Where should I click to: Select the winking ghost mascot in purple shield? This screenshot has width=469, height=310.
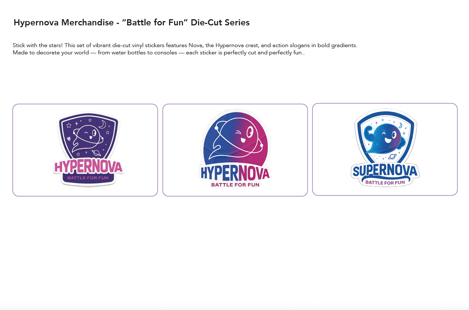[x=88, y=139]
